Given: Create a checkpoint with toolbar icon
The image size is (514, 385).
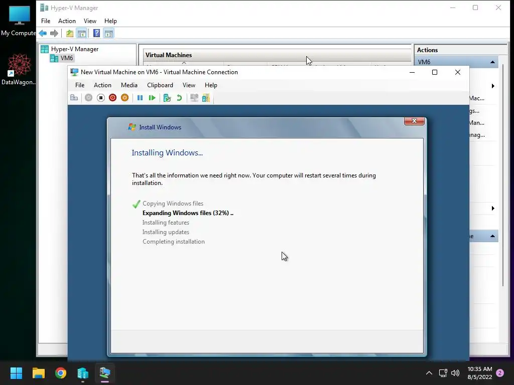Looking at the screenshot, I should click(167, 98).
